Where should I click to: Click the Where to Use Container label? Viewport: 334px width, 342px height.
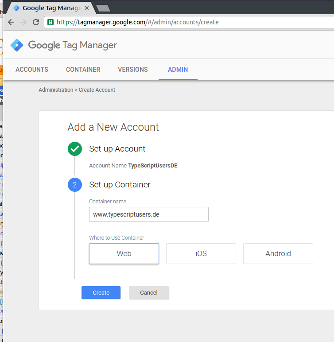click(117, 238)
